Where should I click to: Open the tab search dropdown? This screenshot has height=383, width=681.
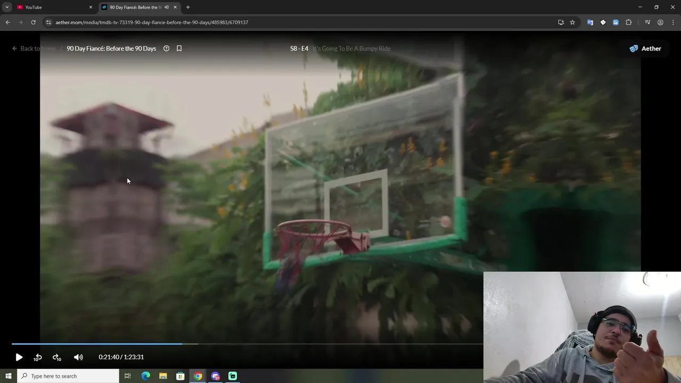(x=7, y=7)
